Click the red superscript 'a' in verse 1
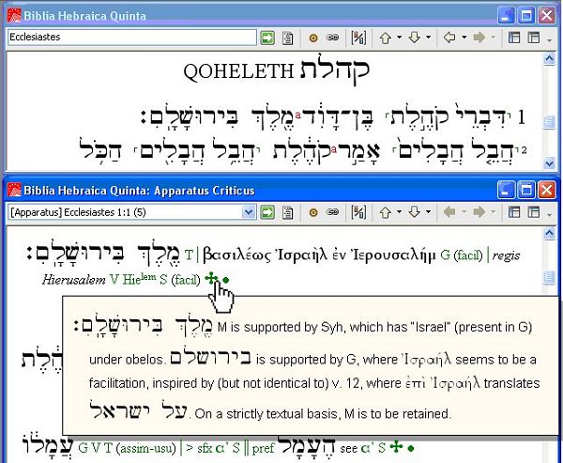Viewport: 563px width, 463px height. tap(297, 115)
